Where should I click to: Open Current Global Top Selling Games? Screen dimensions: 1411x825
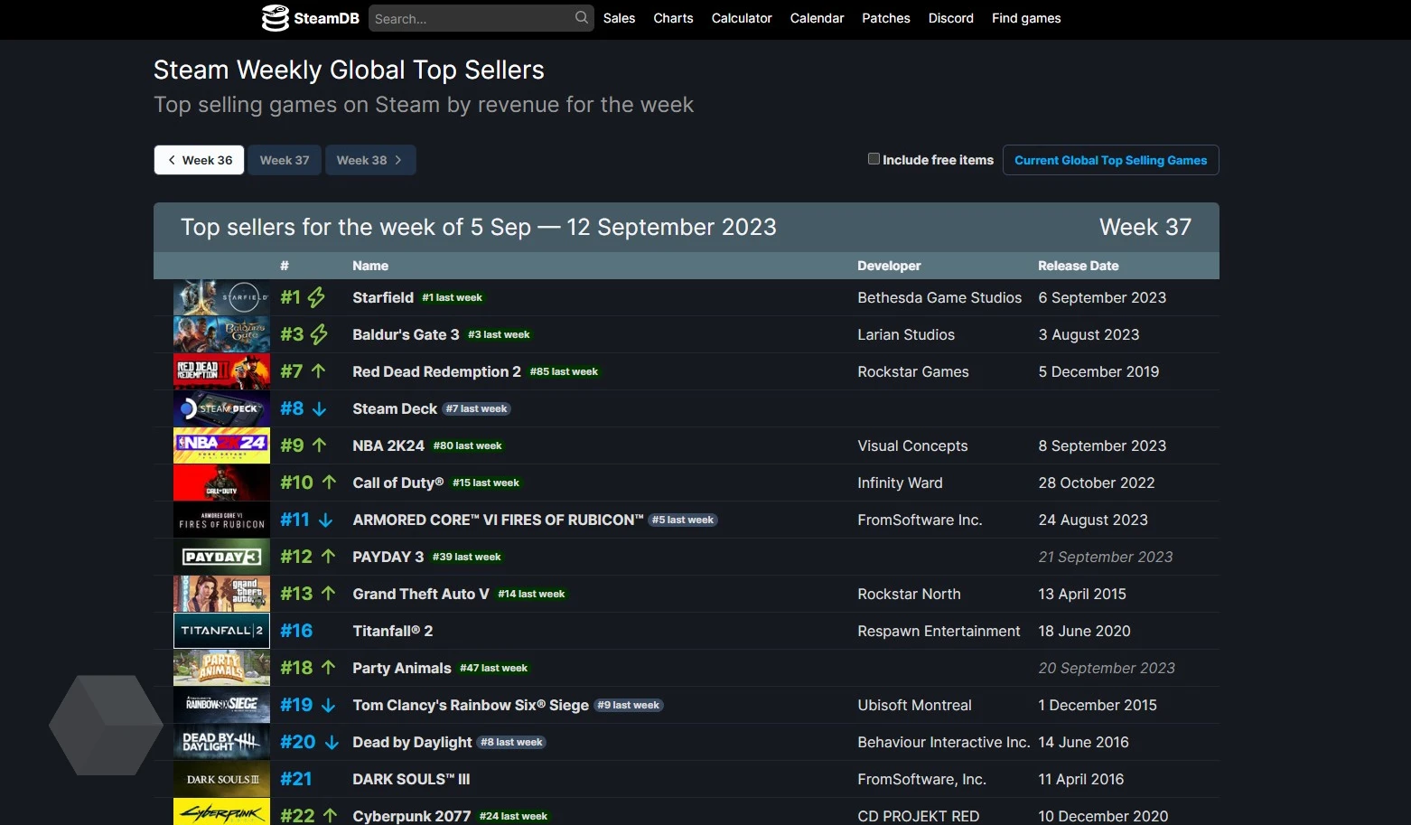[1110, 160]
